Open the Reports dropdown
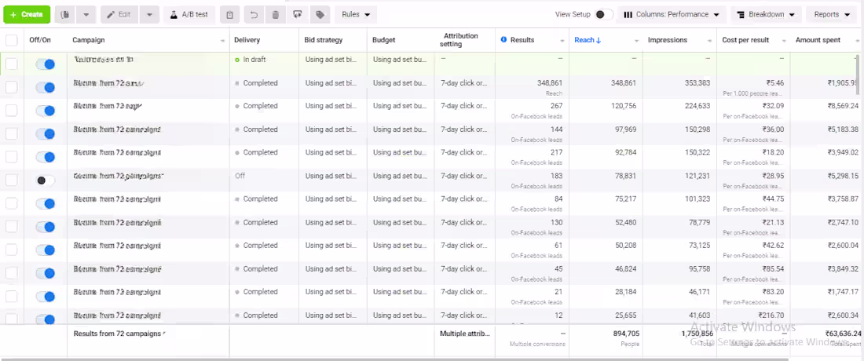Viewport: 864px width, 361px height. [832, 14]
